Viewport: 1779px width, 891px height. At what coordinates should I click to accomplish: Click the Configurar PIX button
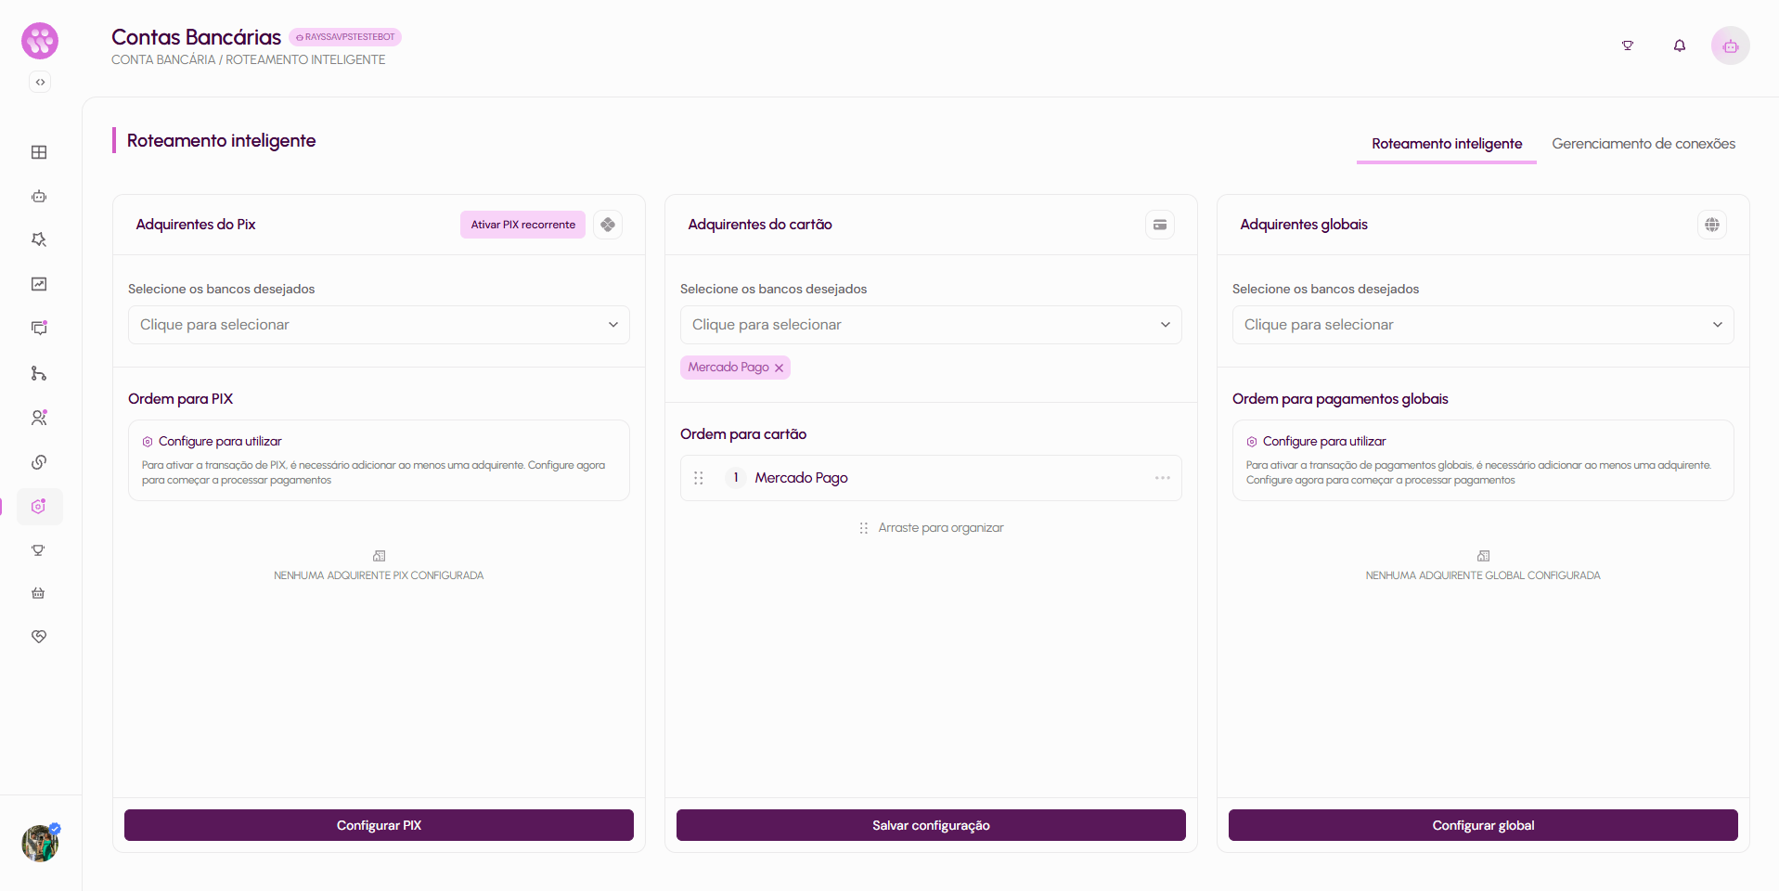coord(379,825)
